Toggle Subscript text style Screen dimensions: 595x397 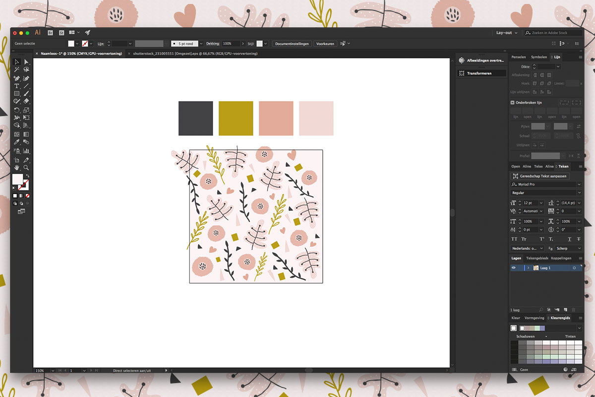click(551, 239)
